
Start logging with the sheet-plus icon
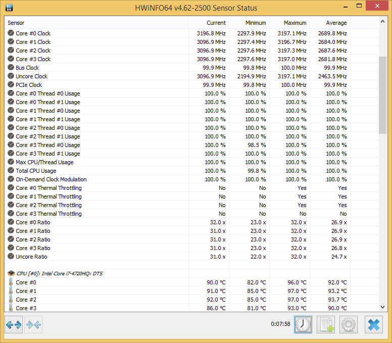(x=326, y=324)
